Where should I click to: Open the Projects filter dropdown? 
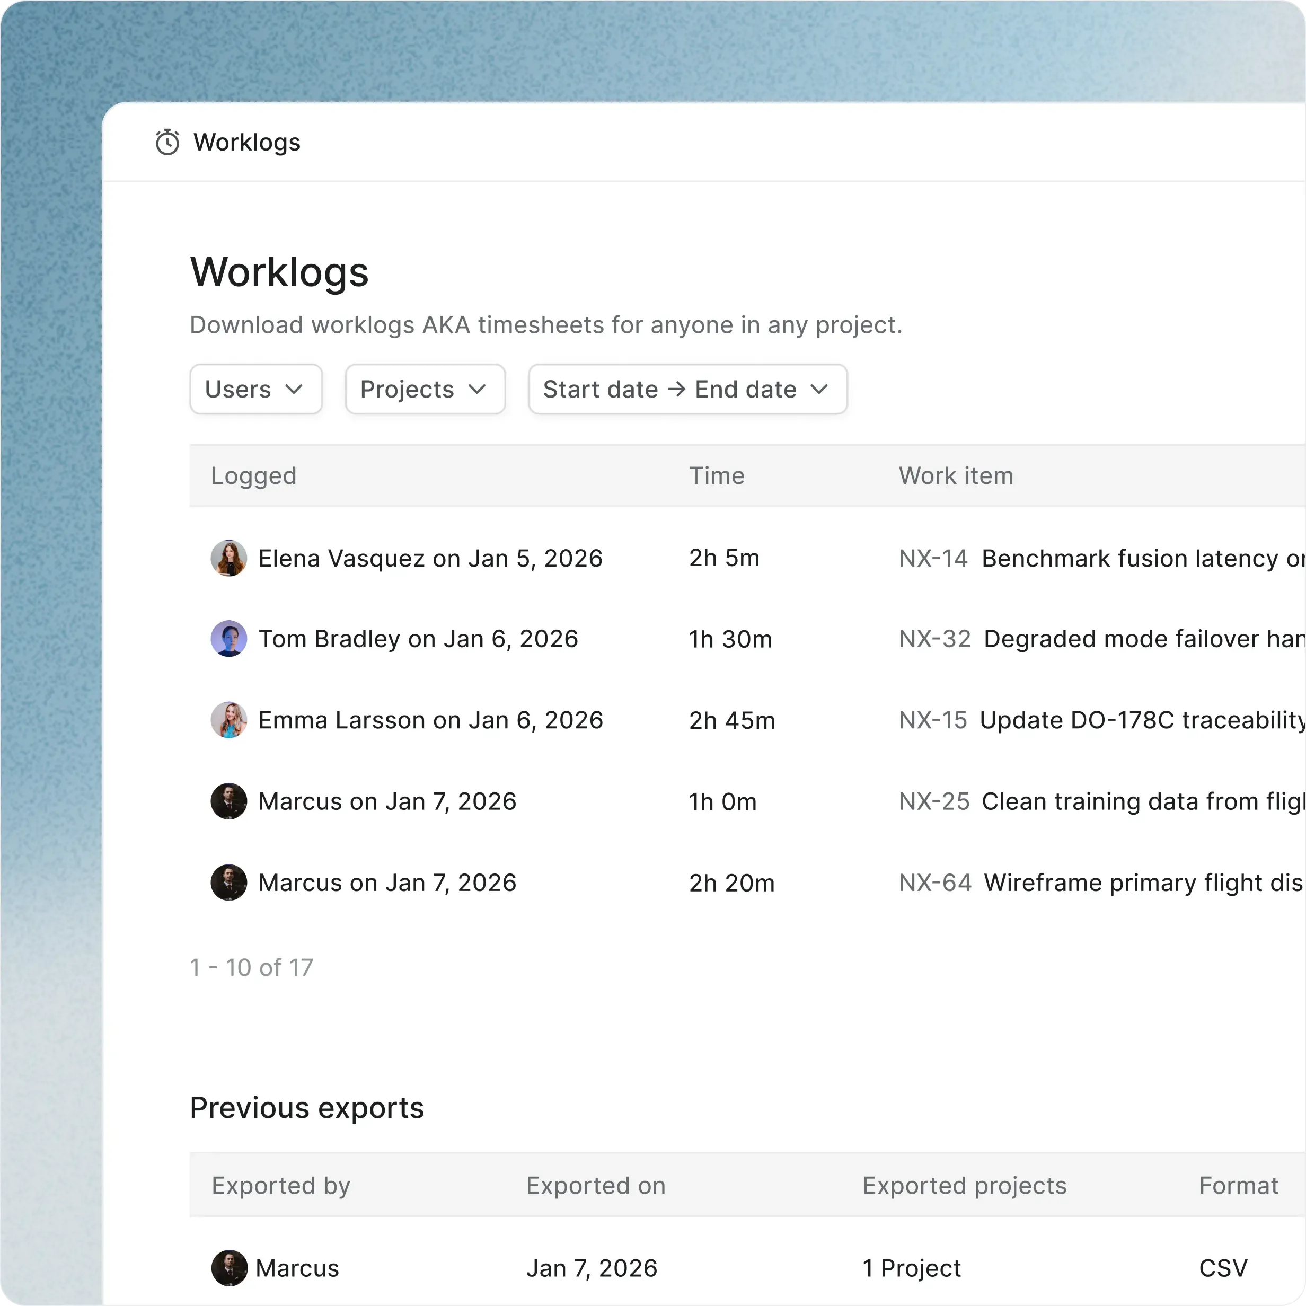425,390
